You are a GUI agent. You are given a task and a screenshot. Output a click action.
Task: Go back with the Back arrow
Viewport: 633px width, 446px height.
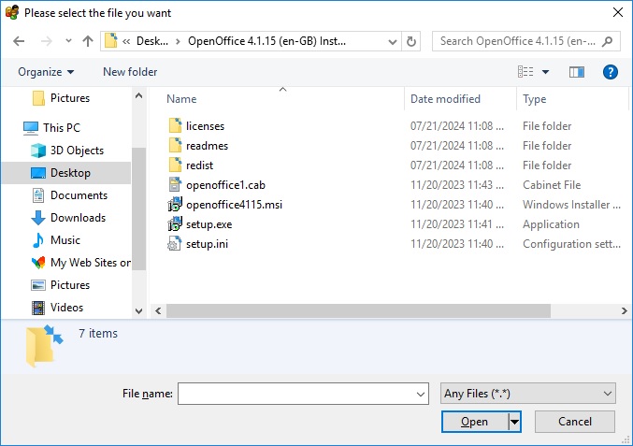click(x=19, y=41)
